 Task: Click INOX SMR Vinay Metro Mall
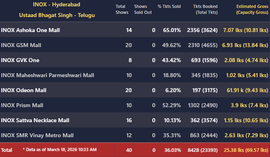click(37, 135)
